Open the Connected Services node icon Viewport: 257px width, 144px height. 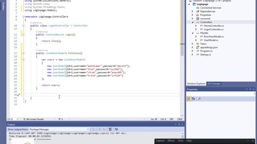[x=198, y=8]
